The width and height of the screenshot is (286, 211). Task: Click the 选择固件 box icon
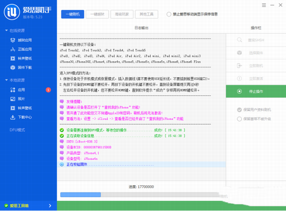coord(239,53)
